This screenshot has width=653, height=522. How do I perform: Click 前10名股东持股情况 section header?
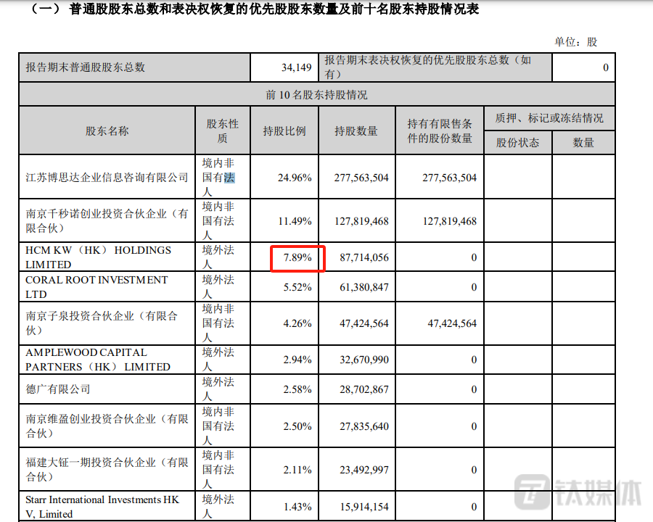316,95
